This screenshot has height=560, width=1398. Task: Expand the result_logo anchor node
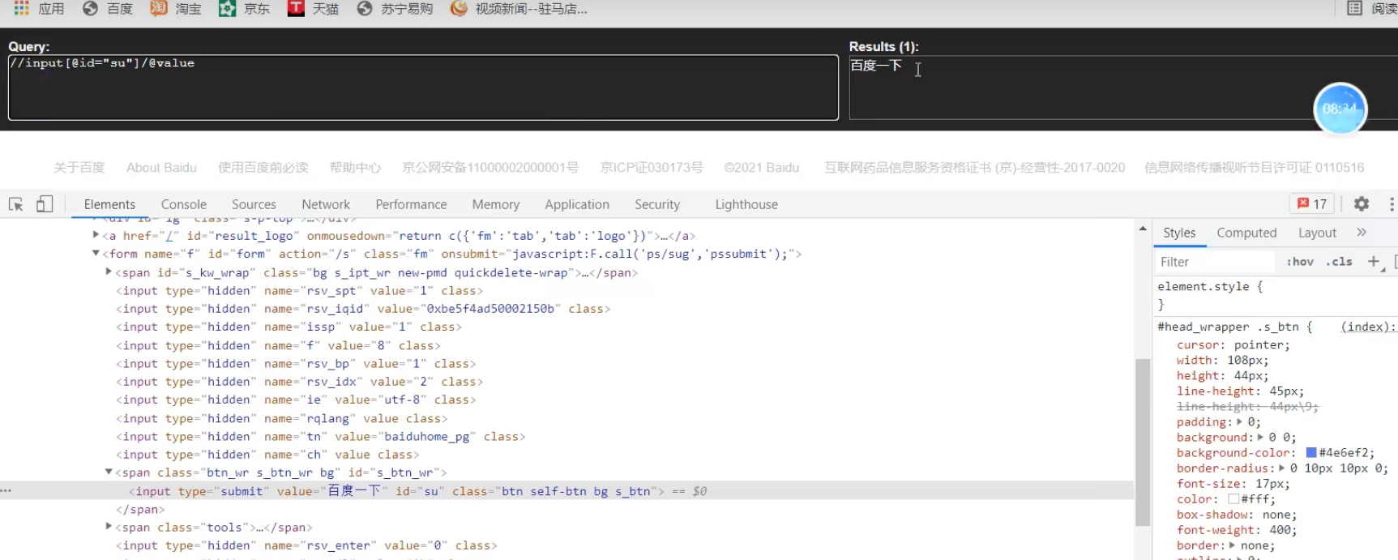coord(96,235)
